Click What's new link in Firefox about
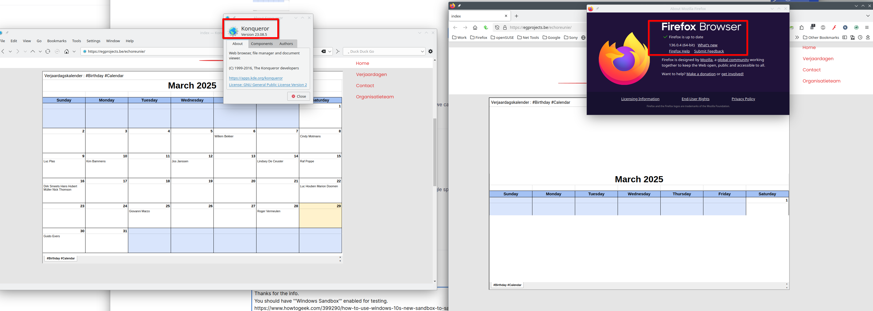This screenshot has width=873, height=311. [707, 45]
